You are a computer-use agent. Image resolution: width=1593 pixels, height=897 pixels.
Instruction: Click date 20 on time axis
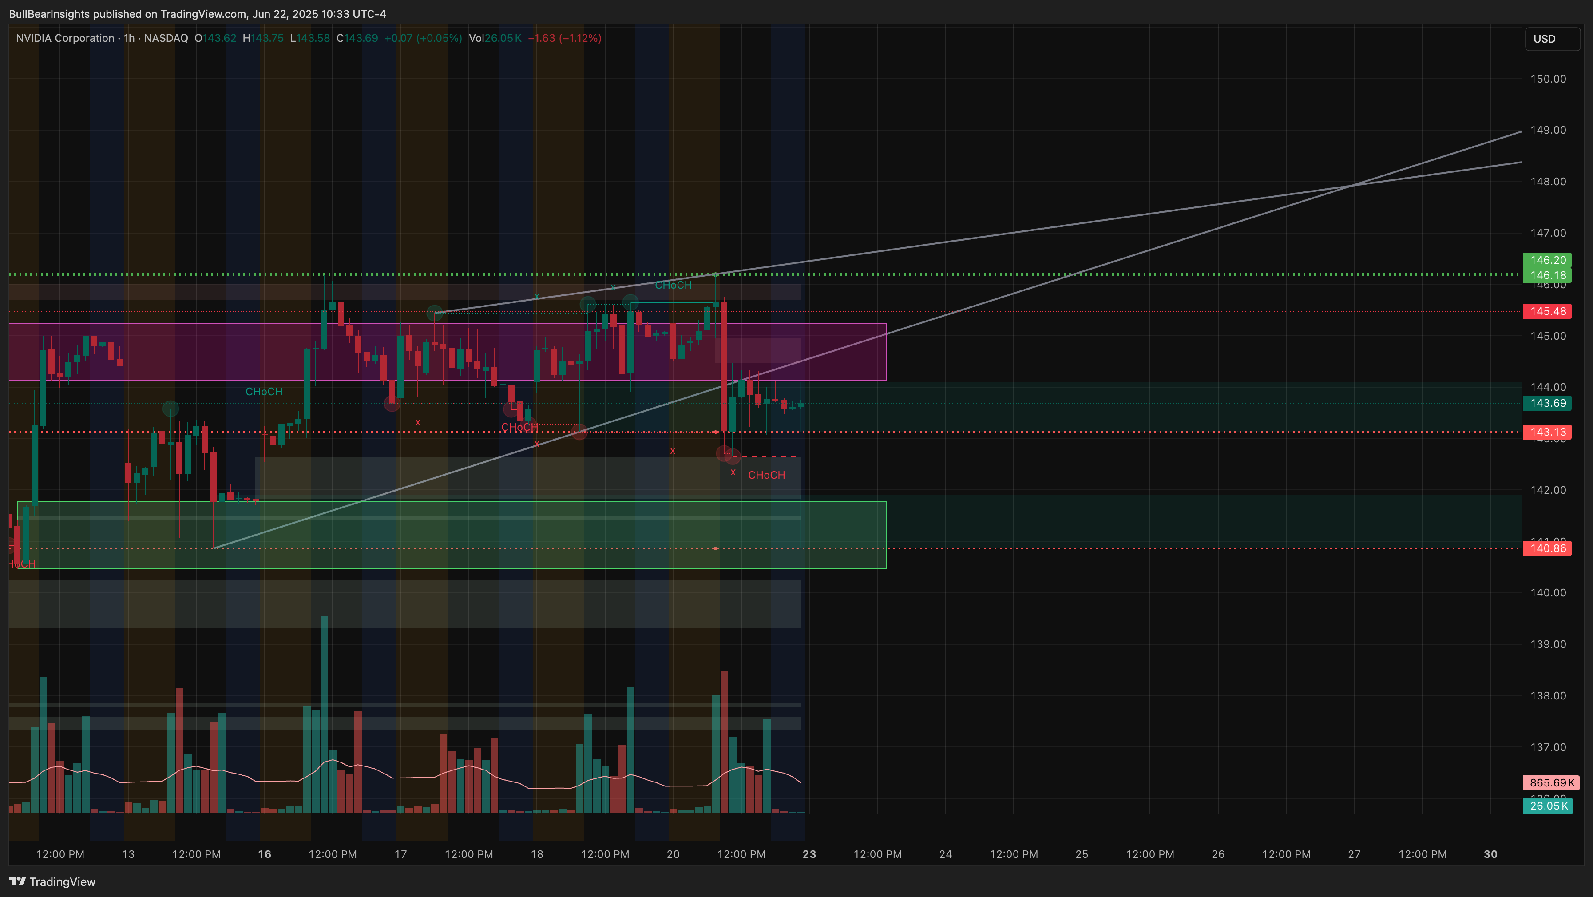(673, 854)
